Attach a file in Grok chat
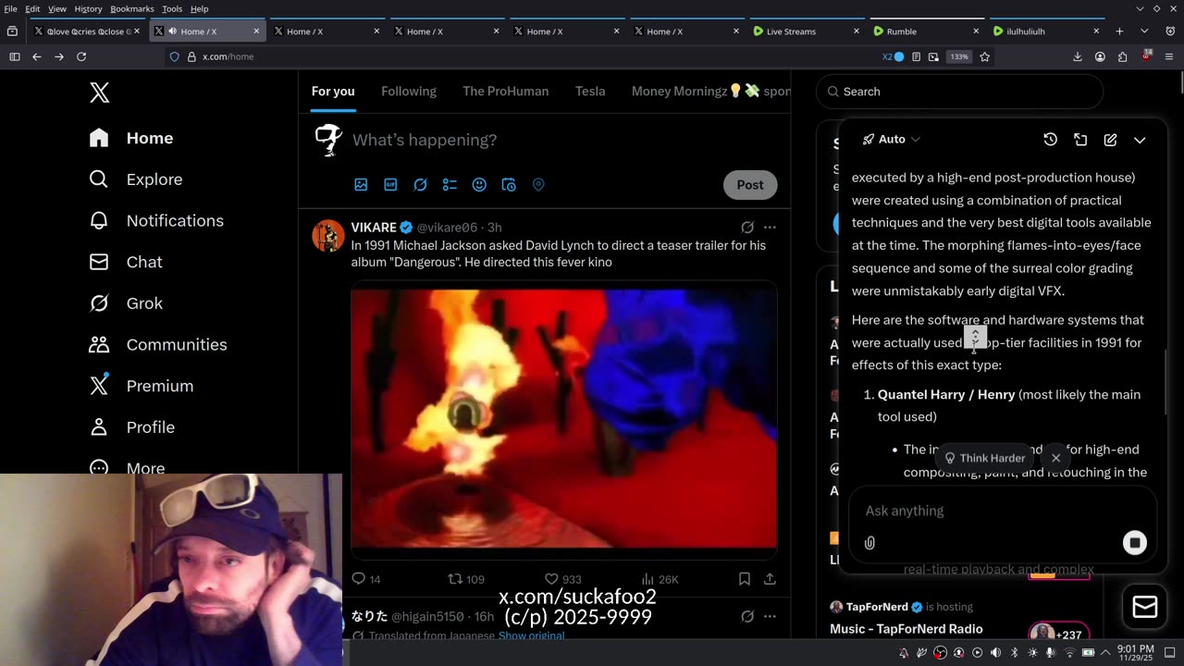The width and height of the screenshot is (1184, 666). 869,543
